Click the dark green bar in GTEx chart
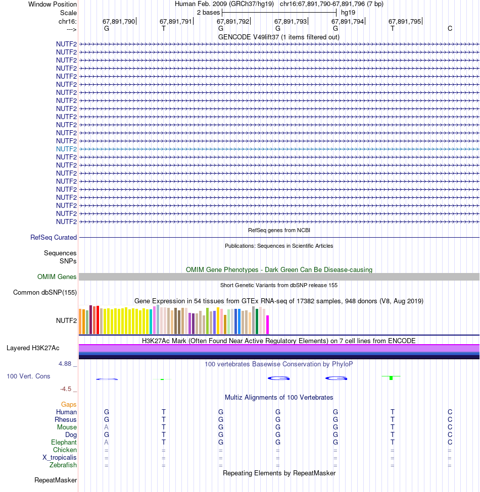This screenshot has width=480, height=492. pyautogui.click(x=257, y=321)
